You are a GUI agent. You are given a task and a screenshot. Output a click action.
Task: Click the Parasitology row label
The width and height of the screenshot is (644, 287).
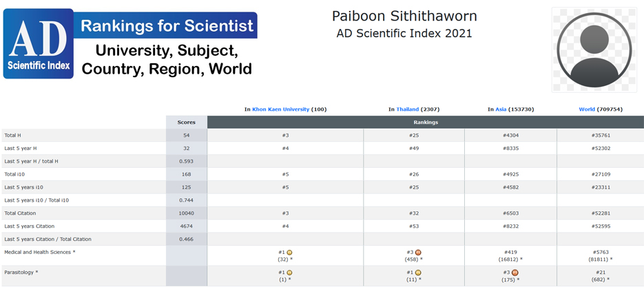coord(21,273)
